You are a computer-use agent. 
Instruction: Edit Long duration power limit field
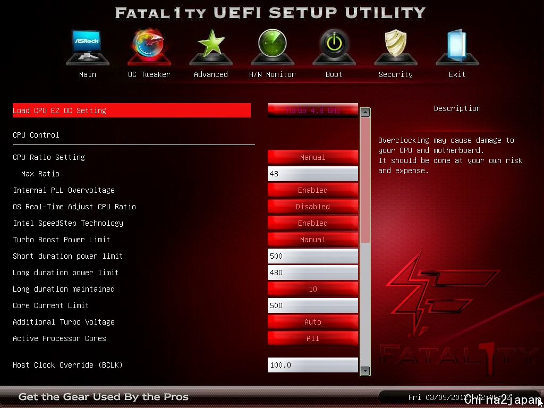click(312, 273)
